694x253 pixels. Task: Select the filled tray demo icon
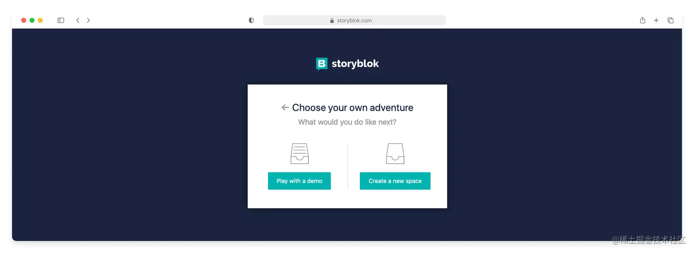[x=300, y=153]
